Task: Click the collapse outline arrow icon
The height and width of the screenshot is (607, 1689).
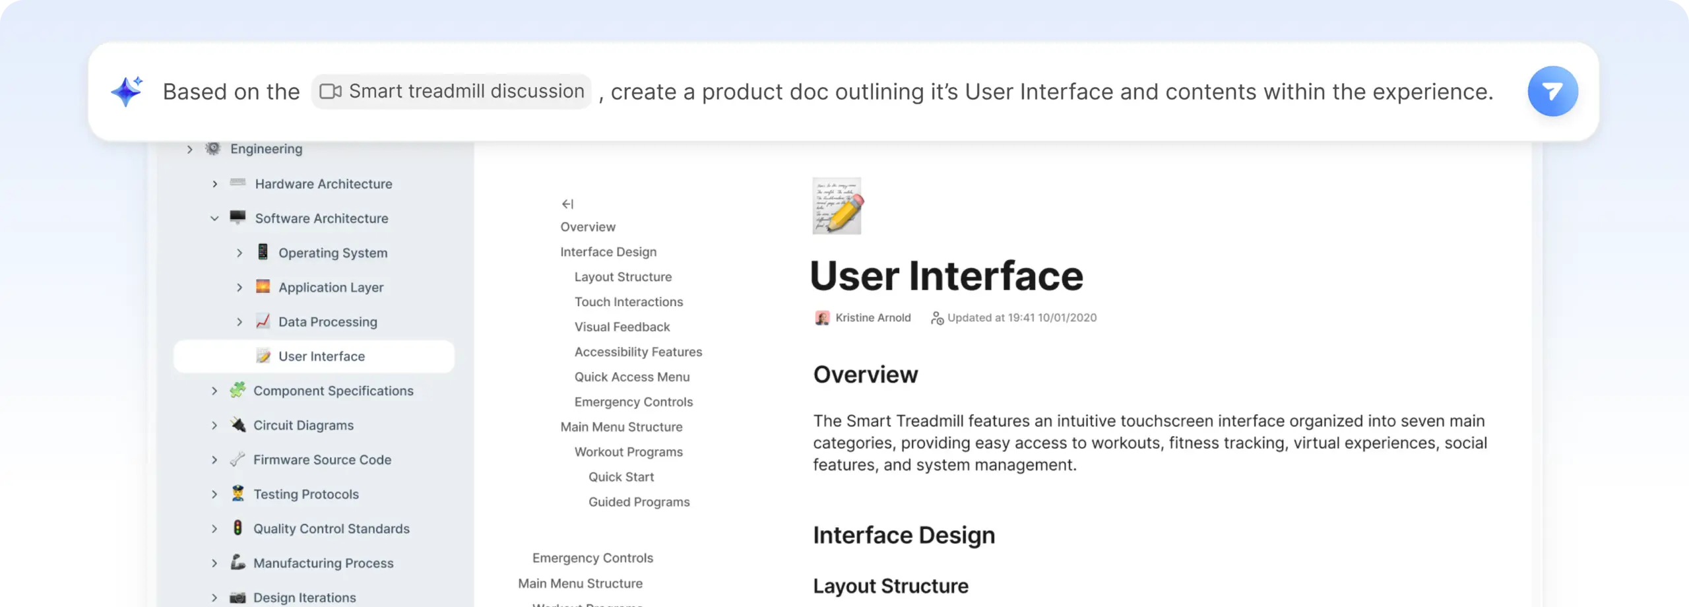Action: pos(567,204)
